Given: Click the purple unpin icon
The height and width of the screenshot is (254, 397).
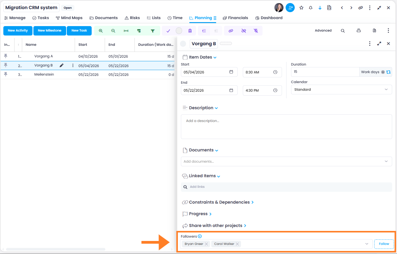Looking at the screenshot, I should (256, 31).
